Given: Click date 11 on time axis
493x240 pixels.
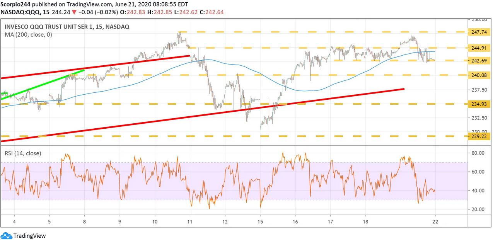Looking at the screenshot, I should 190,221.
